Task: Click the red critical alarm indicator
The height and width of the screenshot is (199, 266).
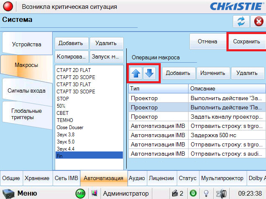Action: tap(8, 6)
